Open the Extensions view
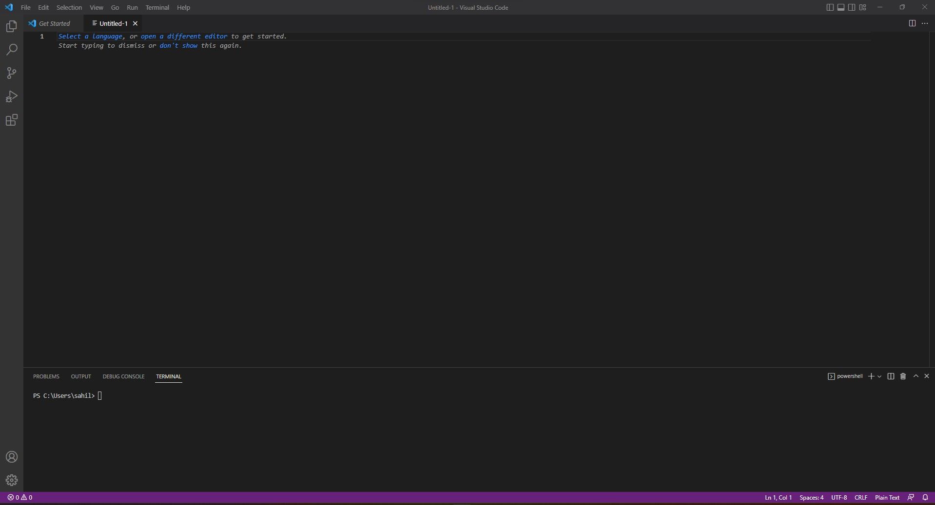The width and height of the screenshot is (935, 505). point(12,120)
